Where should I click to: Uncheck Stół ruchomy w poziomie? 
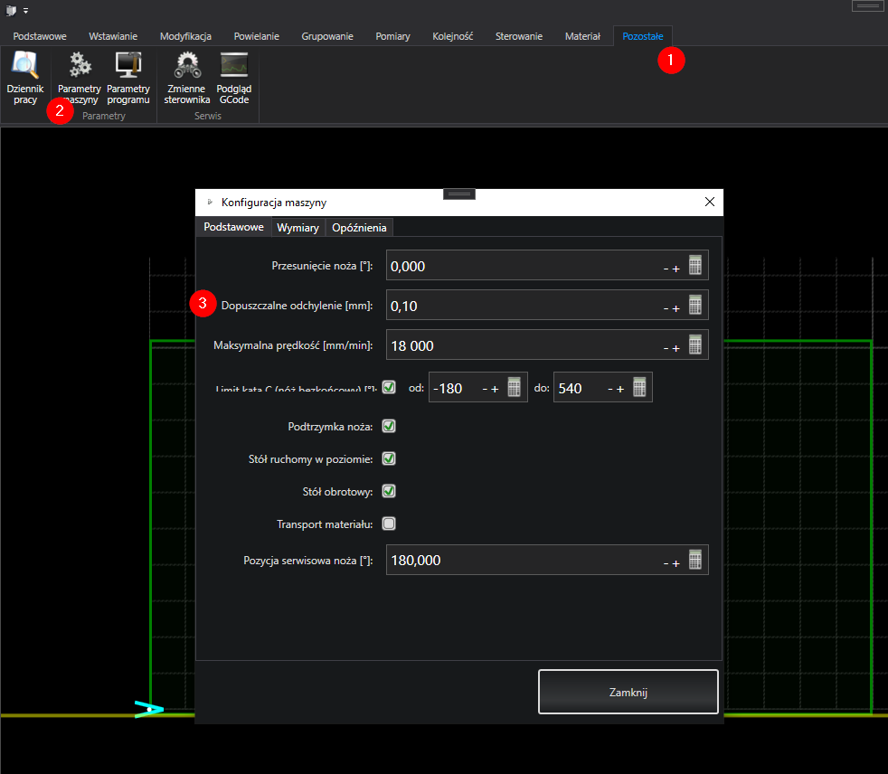389,458
